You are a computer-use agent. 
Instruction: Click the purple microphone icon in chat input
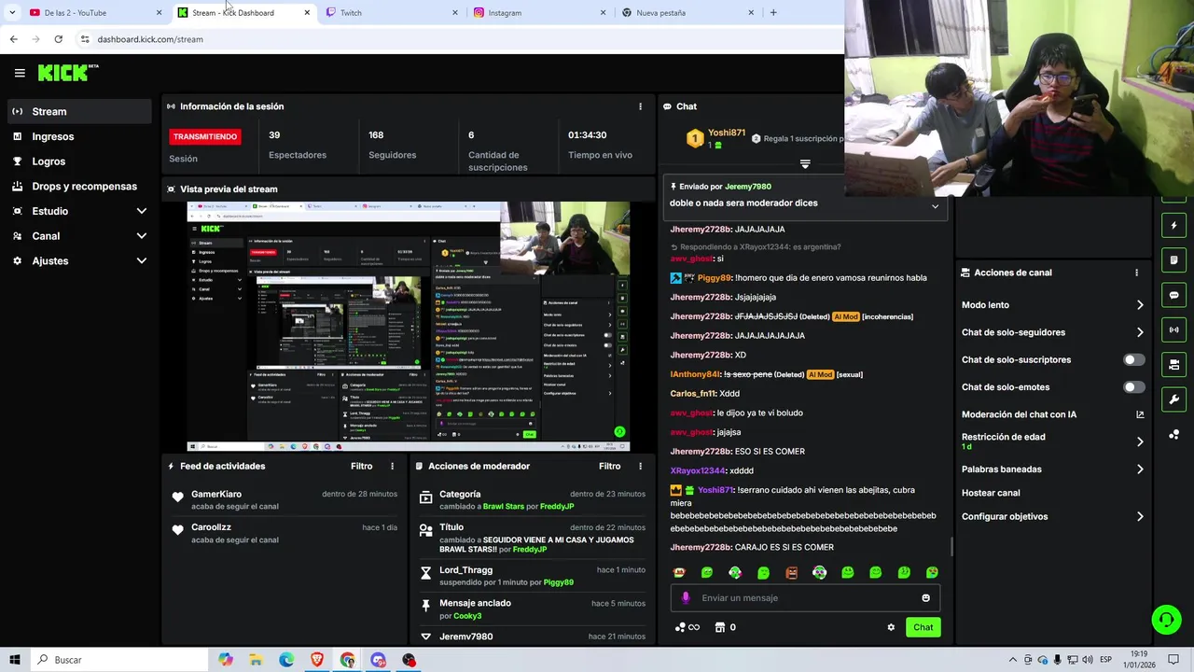pyautogui.click(x=686, y=598)
